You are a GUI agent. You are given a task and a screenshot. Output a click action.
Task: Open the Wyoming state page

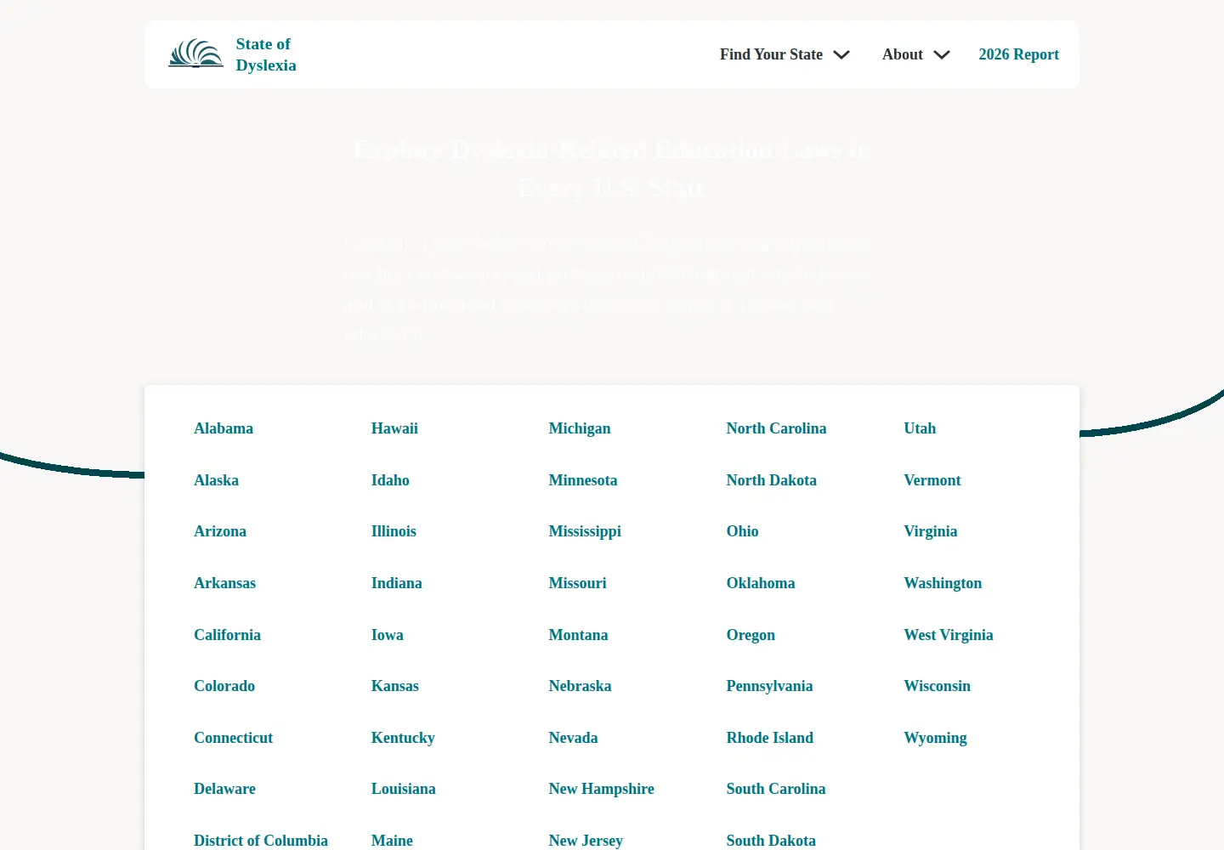pyautogui.click(x=936, y=738)
